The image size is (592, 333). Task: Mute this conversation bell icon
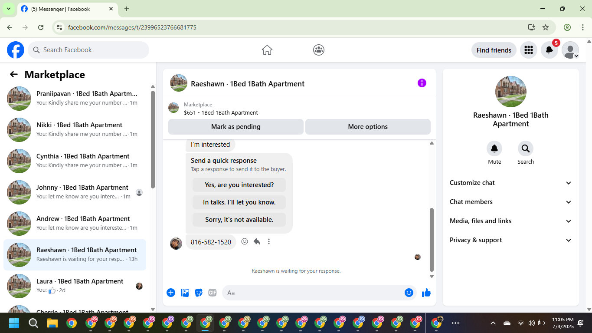[x=494, y=149]
